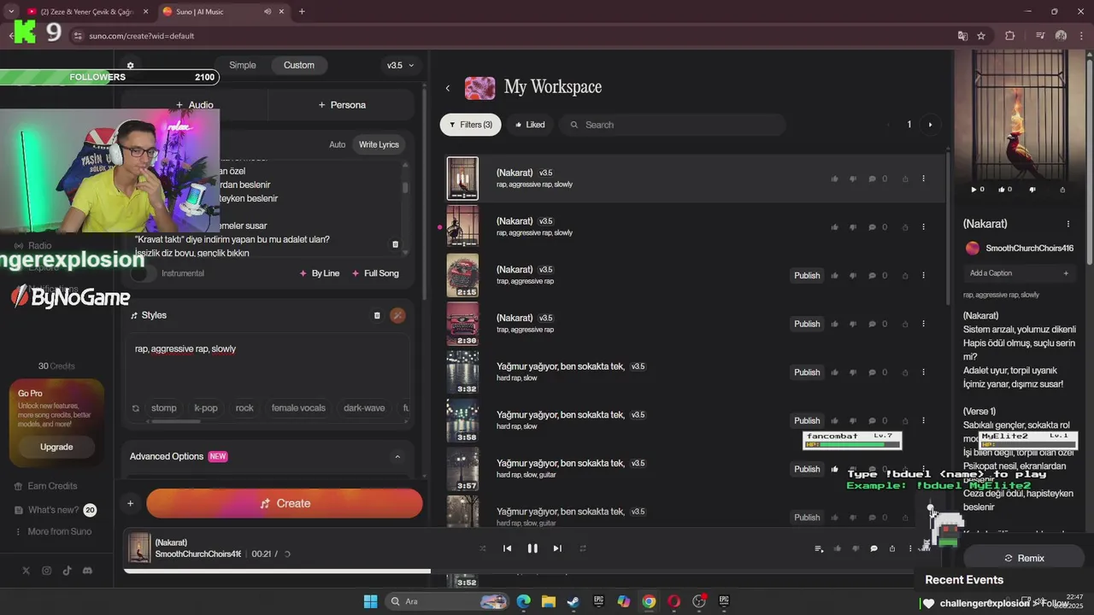
Task: Share the first (Nakarat) song
Action: click(905, 179)
